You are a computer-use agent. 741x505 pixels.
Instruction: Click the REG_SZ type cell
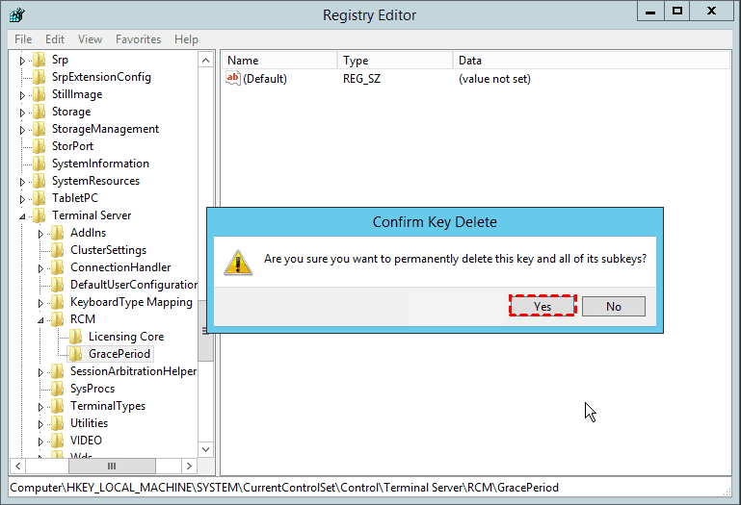(361, 79)
